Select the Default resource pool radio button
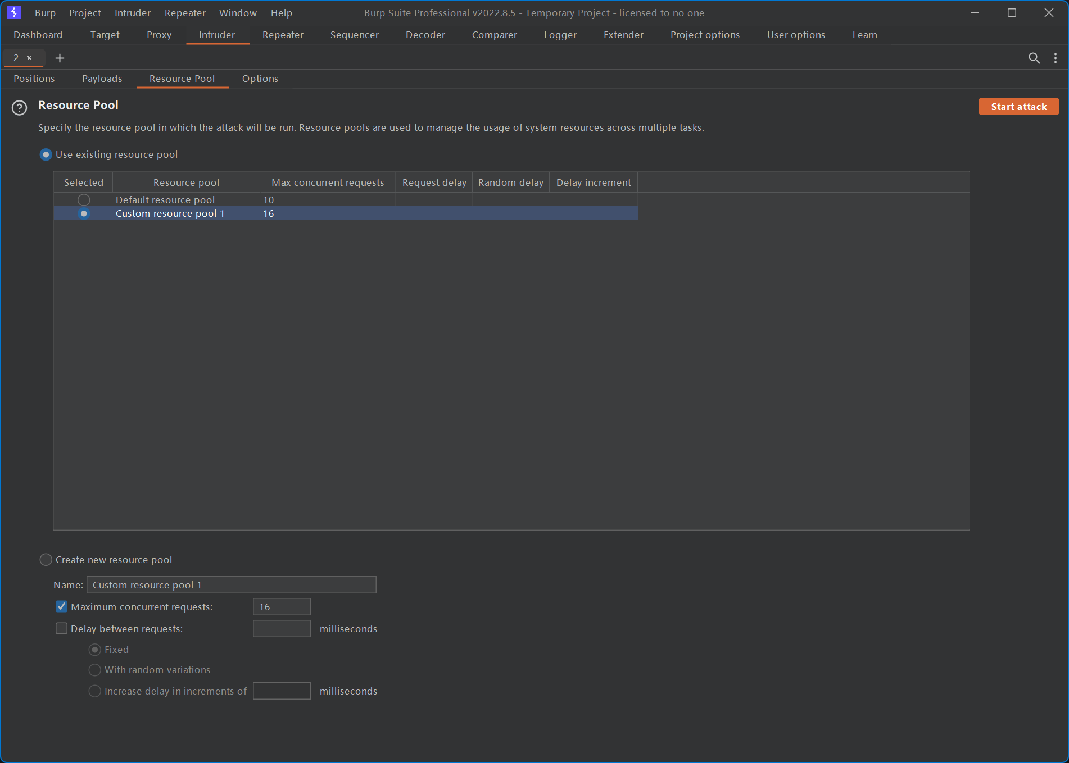The width and height of the screenshot is (1069, 763). [84, 200]
